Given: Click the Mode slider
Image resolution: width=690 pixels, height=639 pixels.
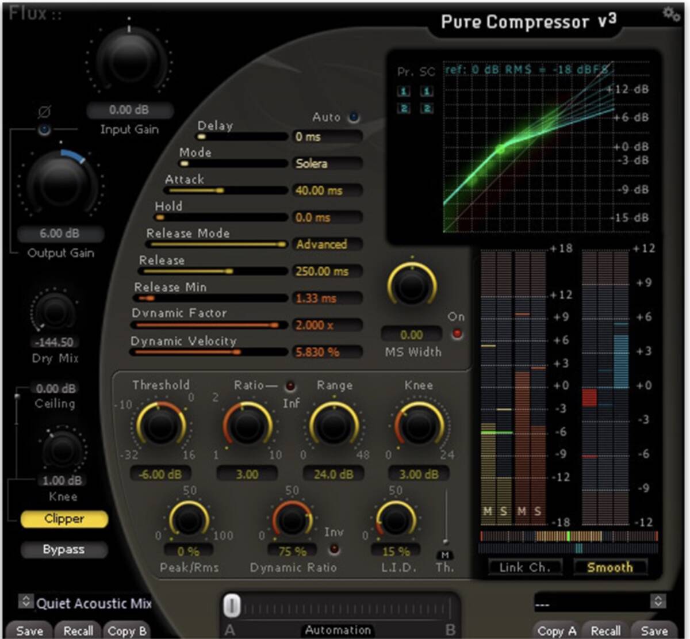Looking at the screenshot, I should 233,163.
